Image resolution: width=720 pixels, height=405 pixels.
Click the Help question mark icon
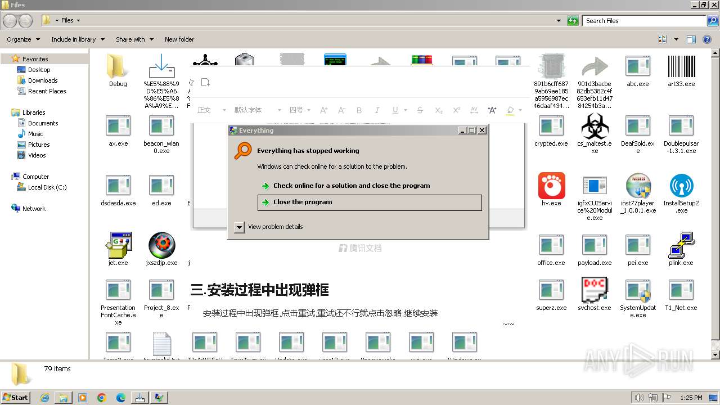707,39
